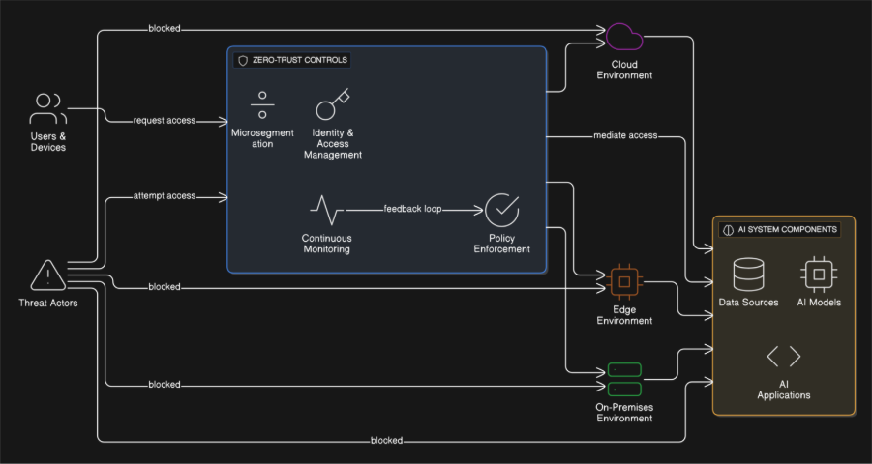Viewport: 872px width, 464px height.
Task: Click the Microsegmentation icon
Action: pyautogui.click(x=262, y=105)
